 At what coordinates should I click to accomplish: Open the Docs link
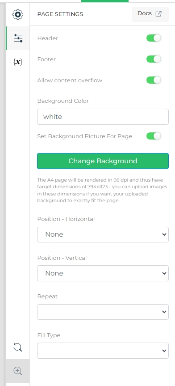click(150, 14)
